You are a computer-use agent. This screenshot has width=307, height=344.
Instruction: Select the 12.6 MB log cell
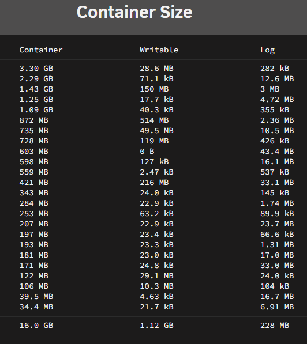point(277,79)
